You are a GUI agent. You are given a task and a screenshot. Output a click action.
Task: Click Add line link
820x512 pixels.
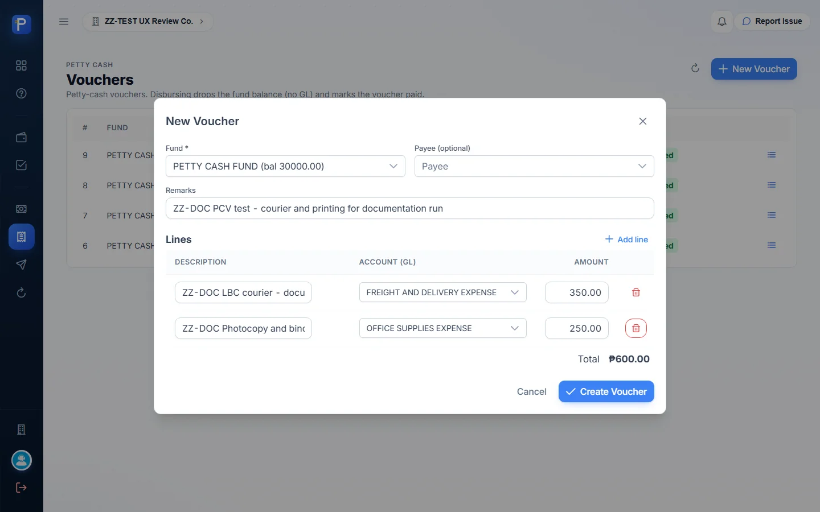[626, 240]
